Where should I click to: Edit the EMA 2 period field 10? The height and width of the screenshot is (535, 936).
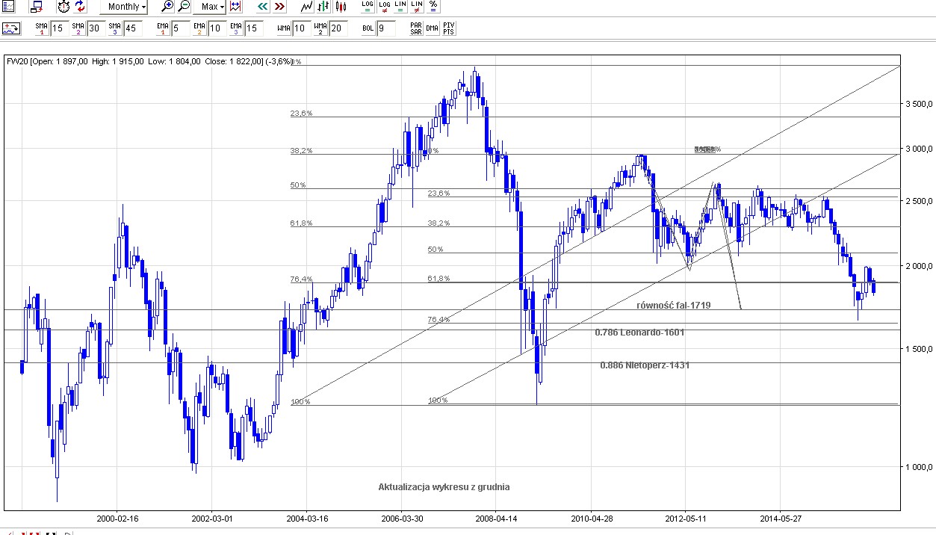[217, 28]
